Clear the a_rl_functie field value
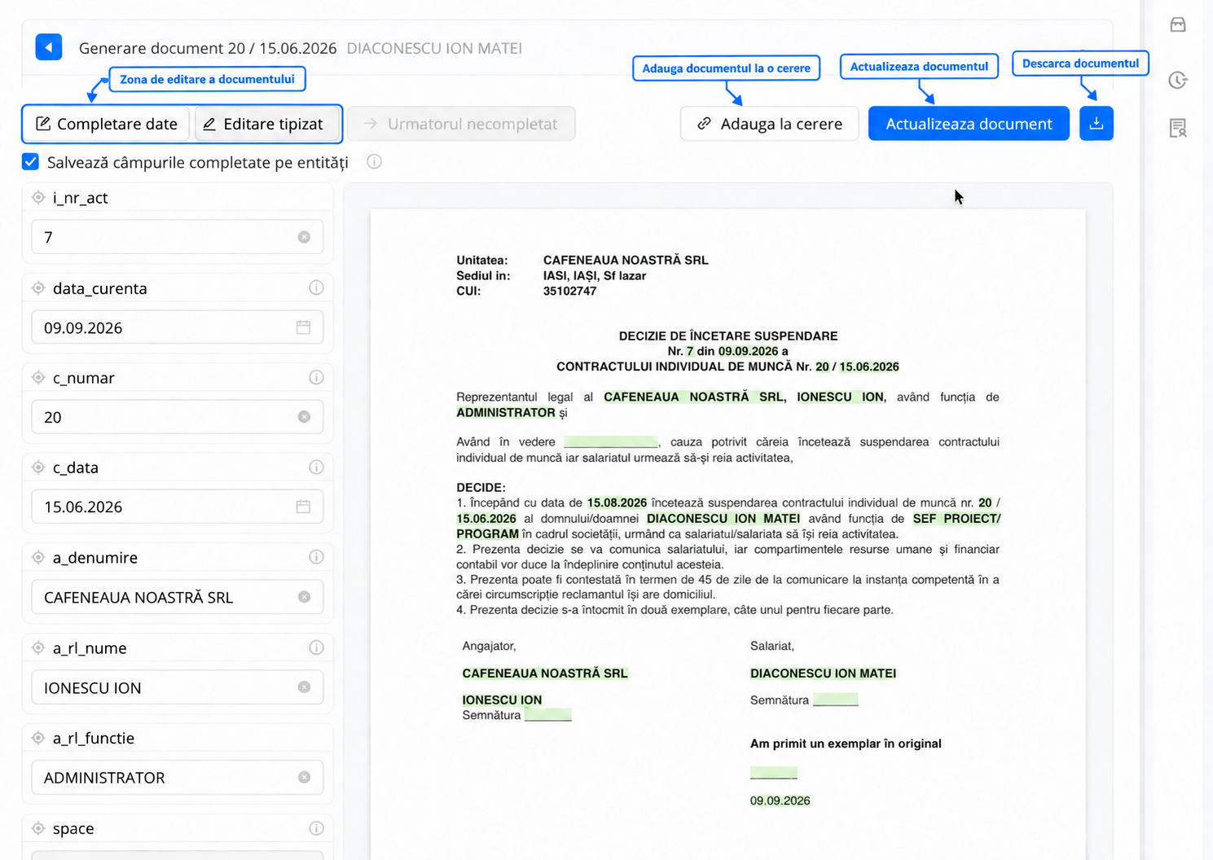This screenshot has width=1213, height=860. [x=304, y=777]
